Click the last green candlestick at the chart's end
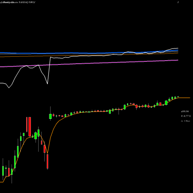The image size is (193, 193). coord(178,96)
